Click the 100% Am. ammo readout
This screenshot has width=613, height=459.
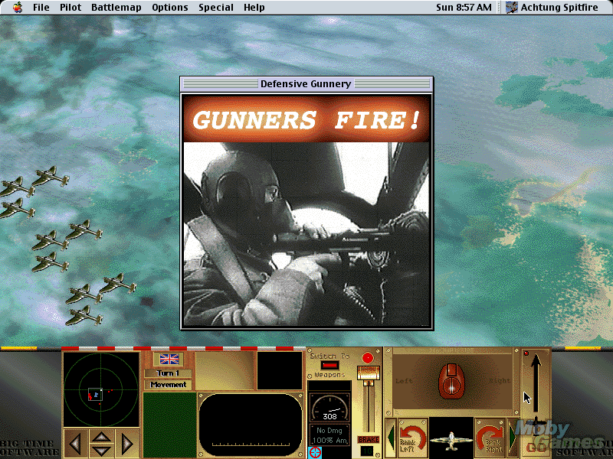click(330, 441)
